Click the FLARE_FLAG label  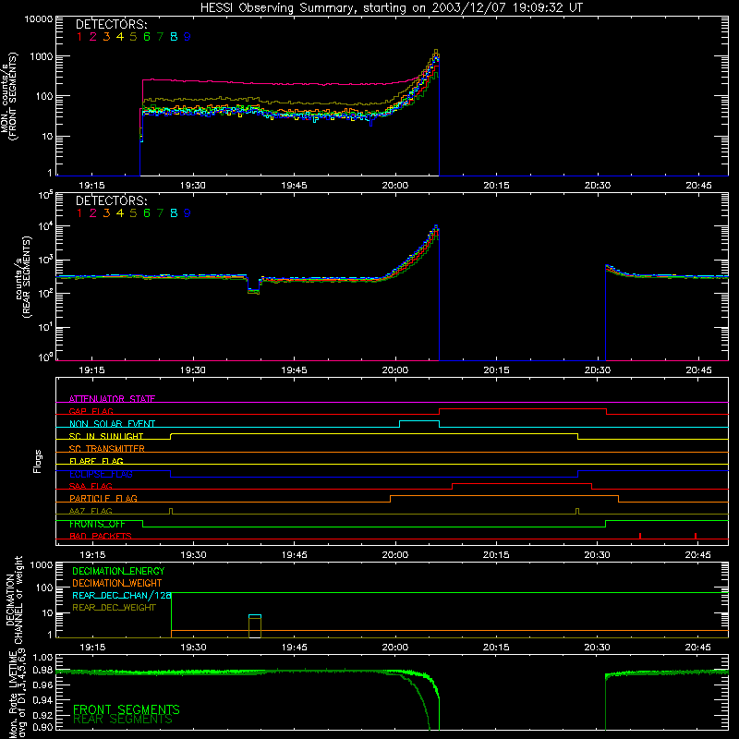[x=96, y=461]
